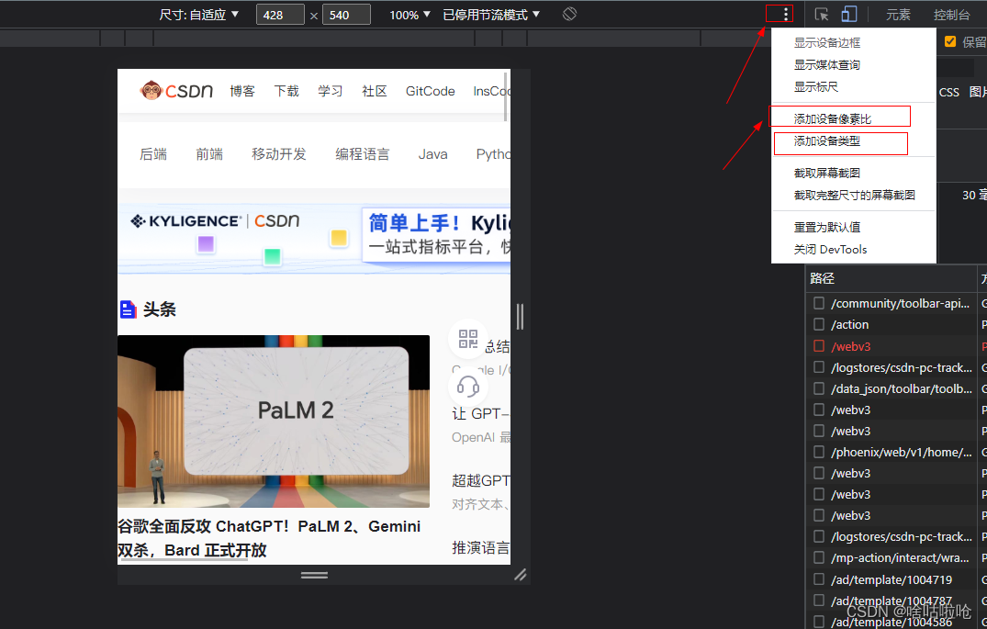Click the Kyligence CSDN banner ad
The height and width of the screenshot is (629, 987).
coord(314,239)
